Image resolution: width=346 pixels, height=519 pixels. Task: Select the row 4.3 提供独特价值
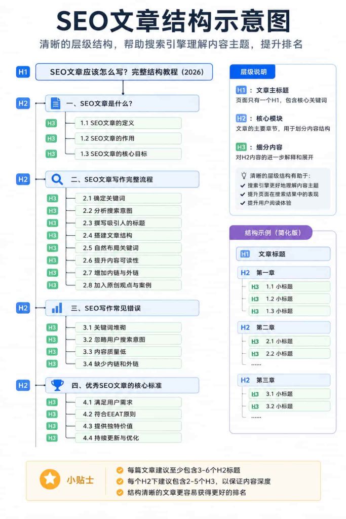pos(128,426)
